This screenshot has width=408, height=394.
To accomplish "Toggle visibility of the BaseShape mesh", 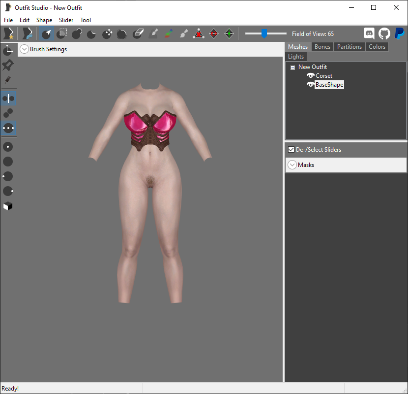I will pyautogui.click(x=310, y=85).
